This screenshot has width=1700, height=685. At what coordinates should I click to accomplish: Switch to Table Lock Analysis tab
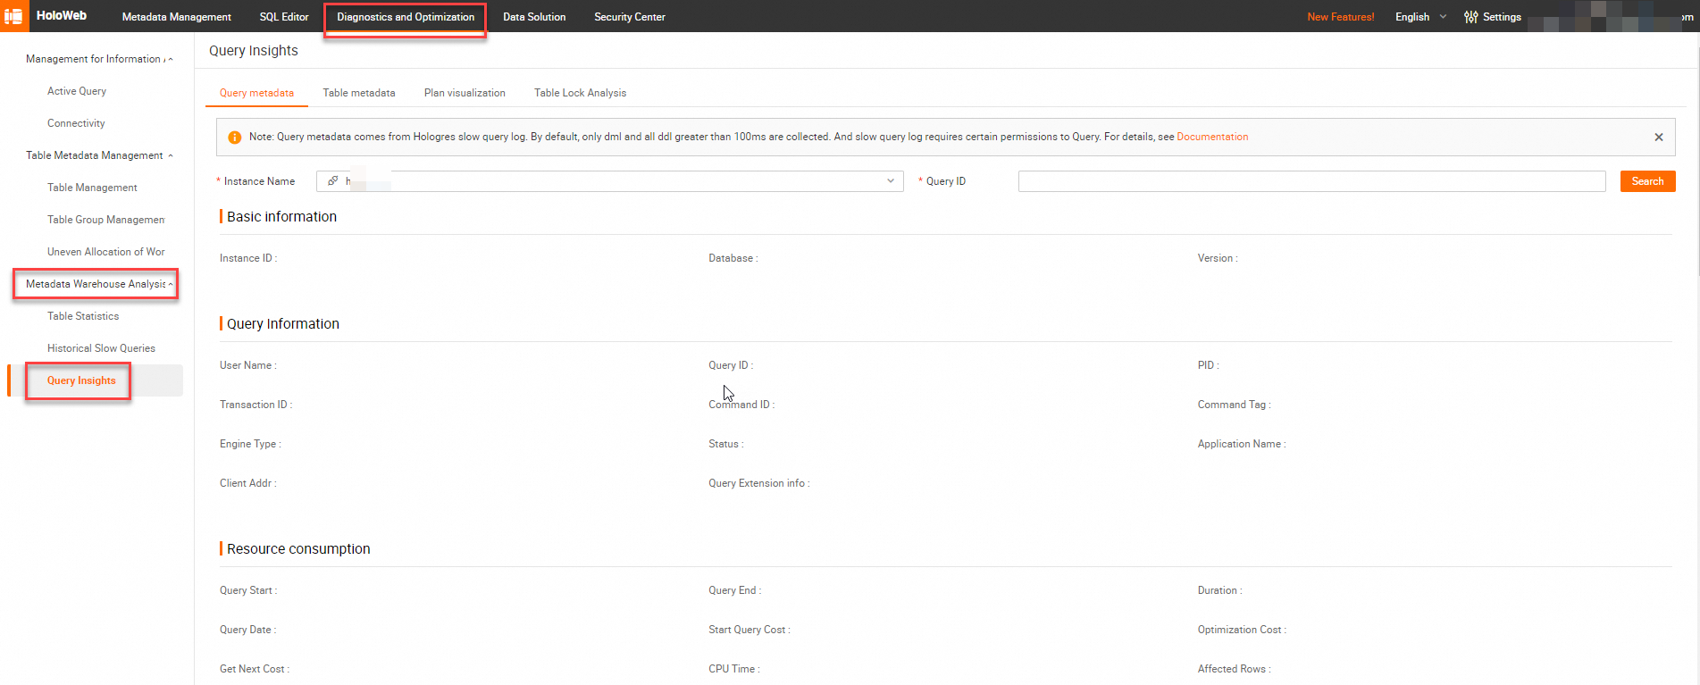pyautogui.click(x=580, y=93)
